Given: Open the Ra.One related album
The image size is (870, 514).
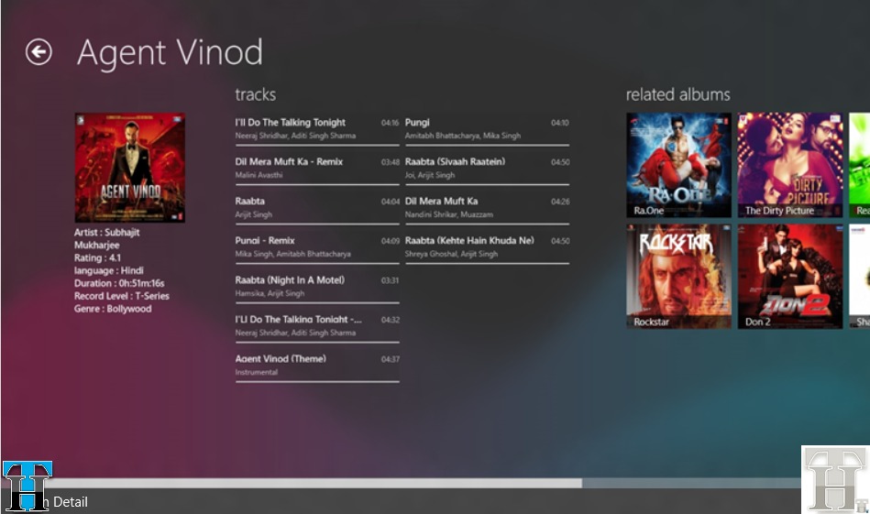Looking at the screenshot, I should 678,165.
